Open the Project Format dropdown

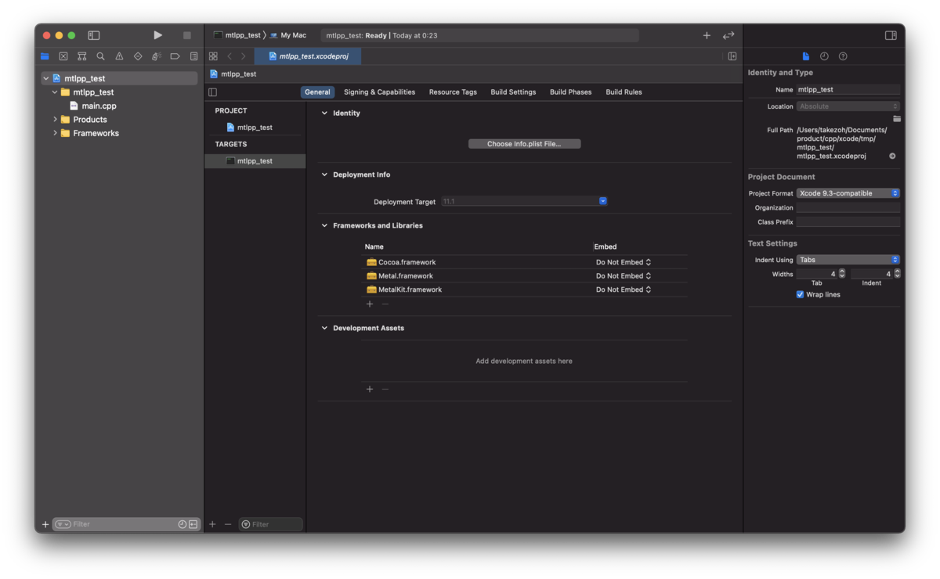point(848,193)
